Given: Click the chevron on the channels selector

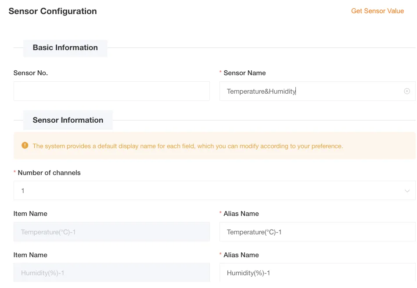Looking at the screenshot, I should pos(406,190).
